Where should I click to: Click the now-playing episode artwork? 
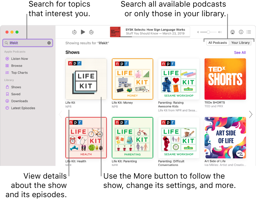coord(115,32)
